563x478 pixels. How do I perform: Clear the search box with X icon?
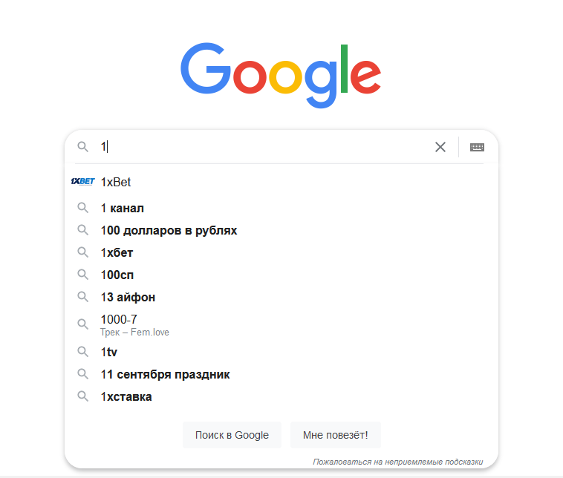[440, 147]
